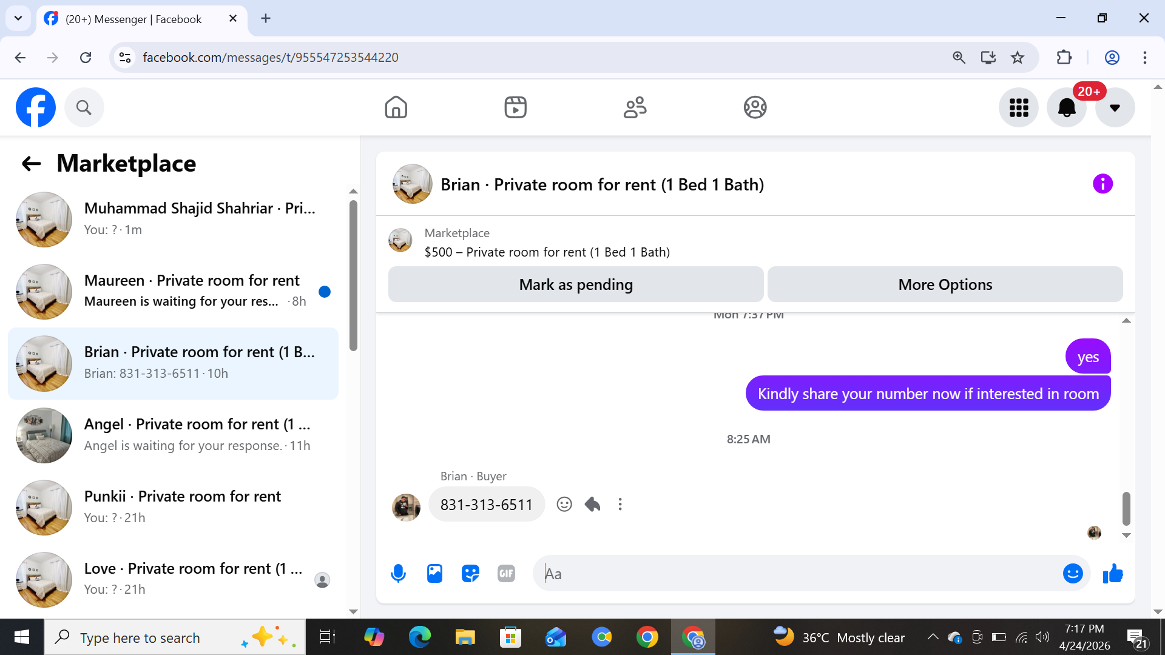The height and width of the screenshot is (655, 1165).
Task: Open Angel's room rent conversation
Action: pos(173,435)
